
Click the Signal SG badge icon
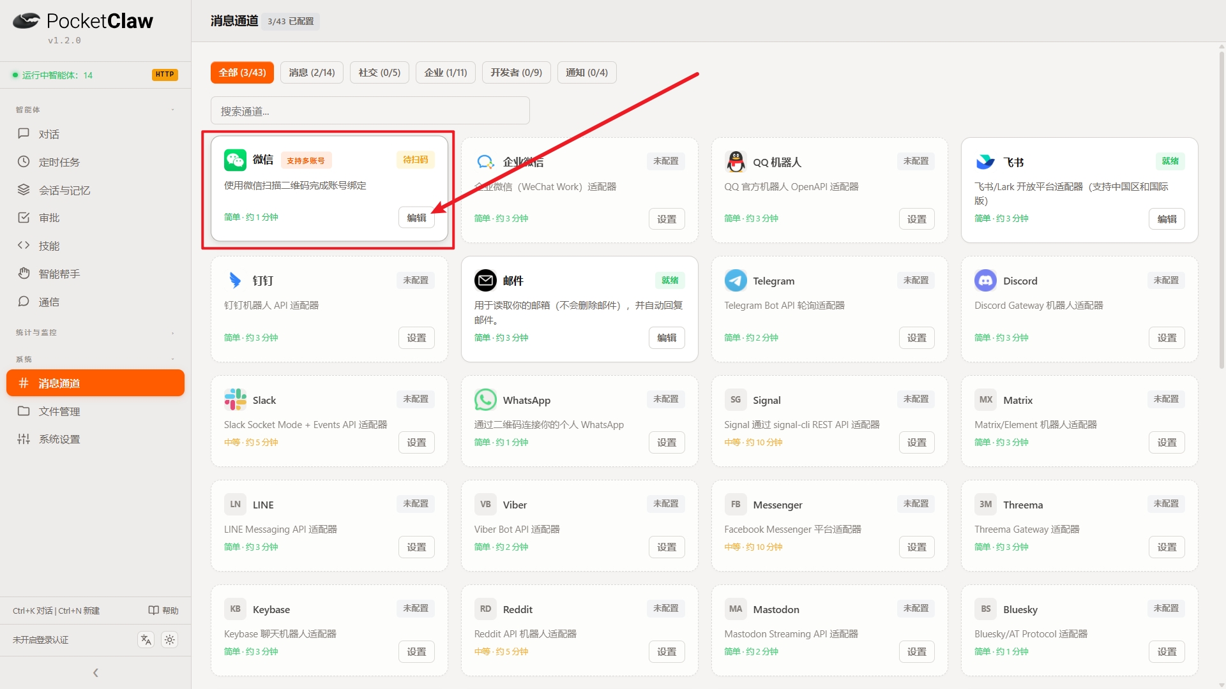click(736, 399)
